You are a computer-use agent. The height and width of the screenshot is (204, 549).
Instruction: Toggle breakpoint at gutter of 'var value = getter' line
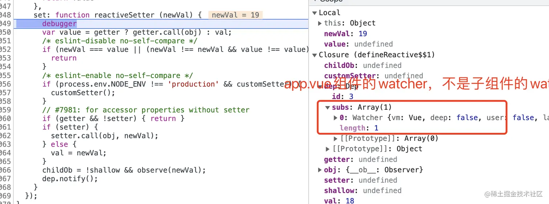pos(6,32)
